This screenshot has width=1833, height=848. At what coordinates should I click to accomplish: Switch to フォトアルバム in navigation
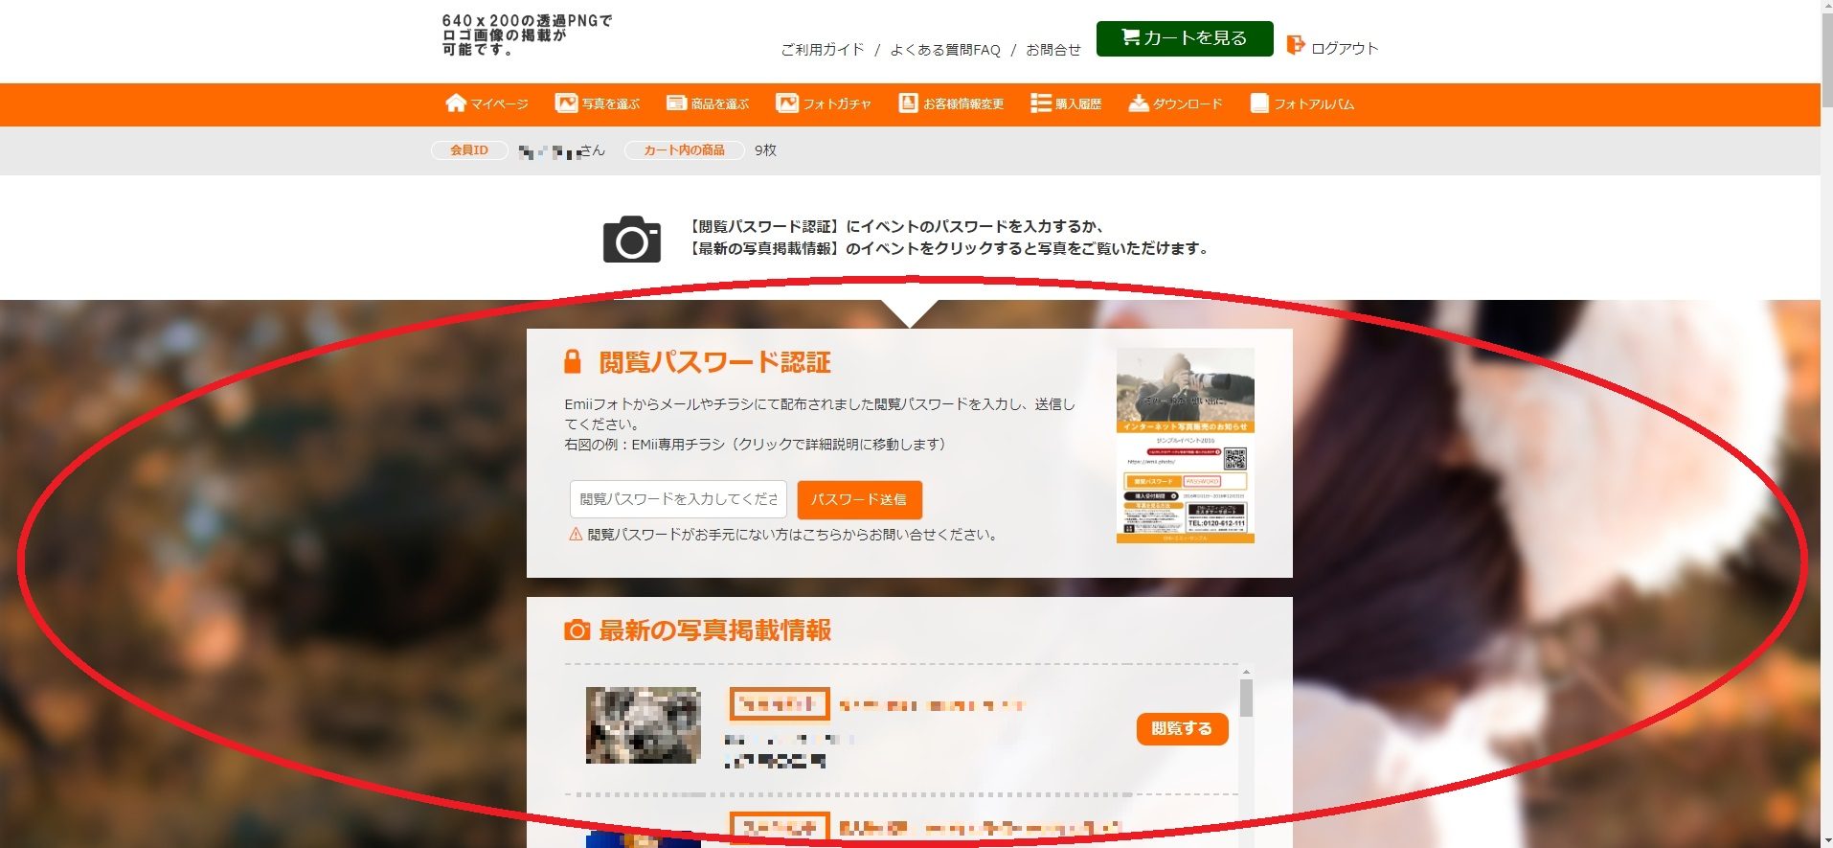(x=1301, y=103)
